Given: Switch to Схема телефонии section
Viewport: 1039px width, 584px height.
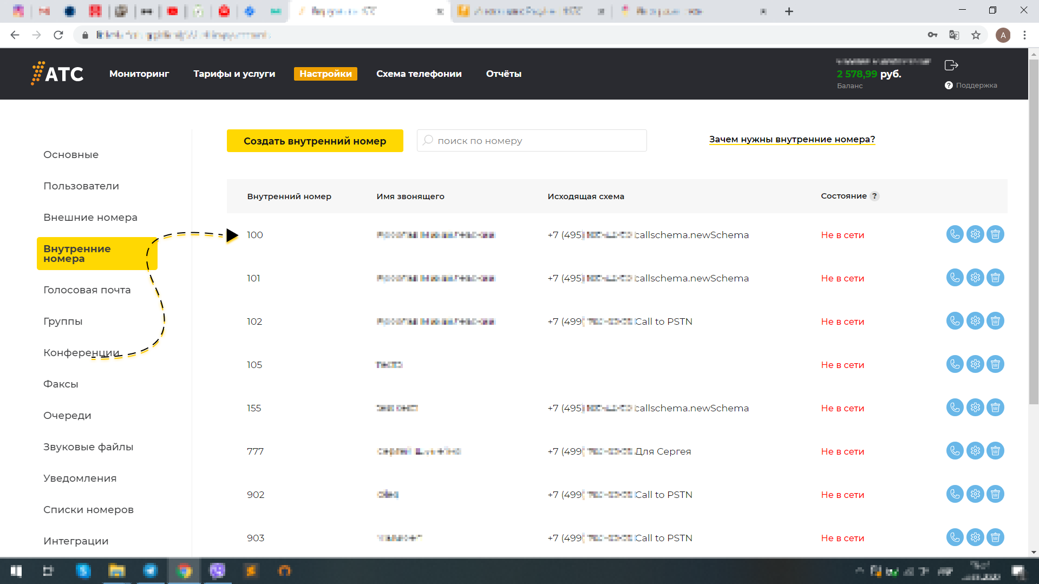Looking at the screenshot, I should (x=419, y=74).
